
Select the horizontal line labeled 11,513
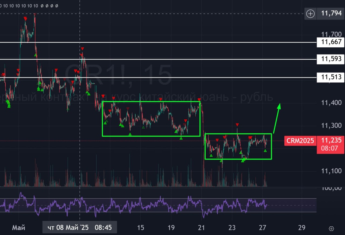(158, 77)
